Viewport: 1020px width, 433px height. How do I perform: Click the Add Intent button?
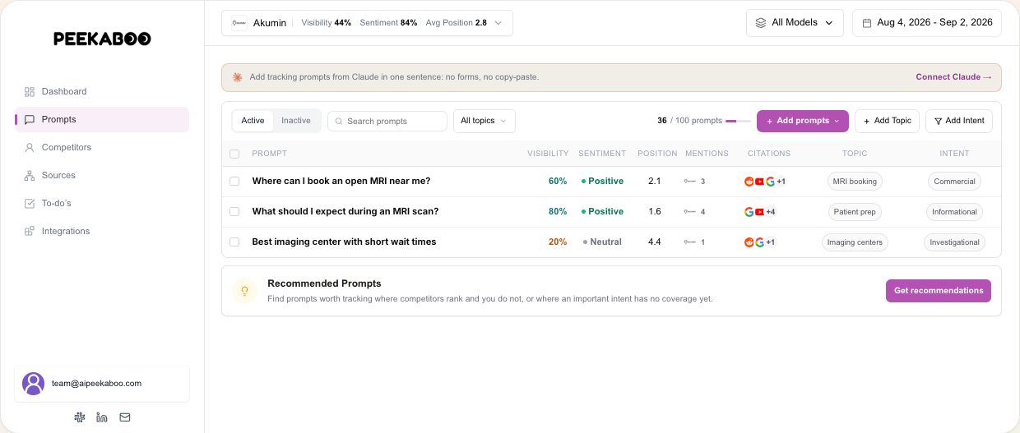tap(959, 121)
